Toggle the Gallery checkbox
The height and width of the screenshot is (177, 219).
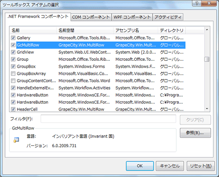coord(13,38)
